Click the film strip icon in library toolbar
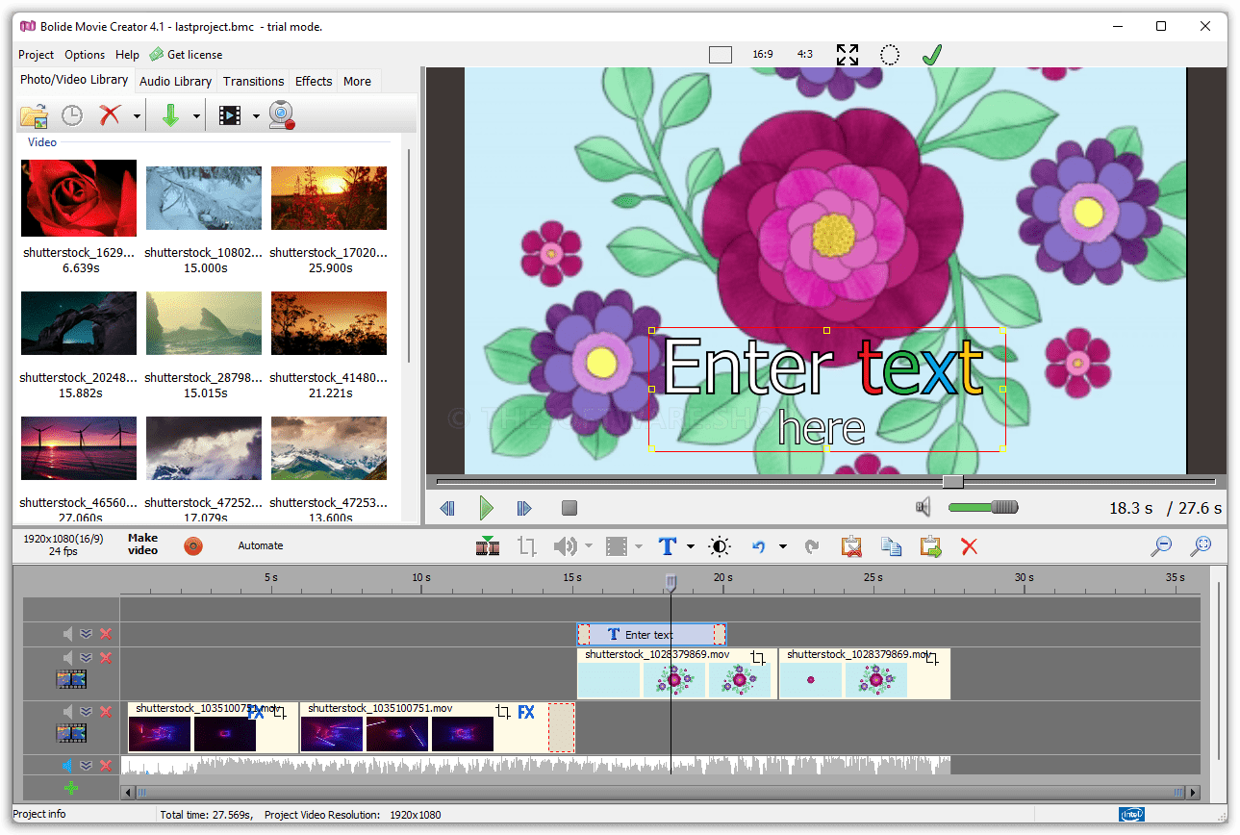 click(x=229, y=115)
